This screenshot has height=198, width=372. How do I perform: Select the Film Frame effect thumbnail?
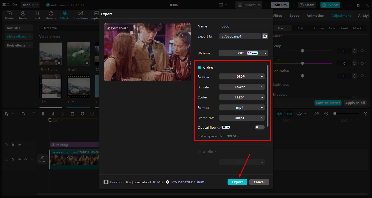[x=51, y=54]
